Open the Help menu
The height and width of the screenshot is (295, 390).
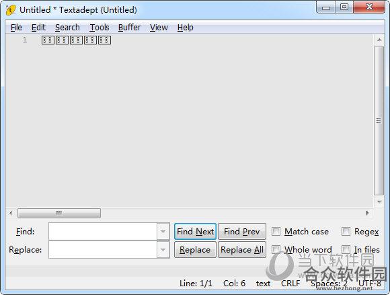[186, 28]
